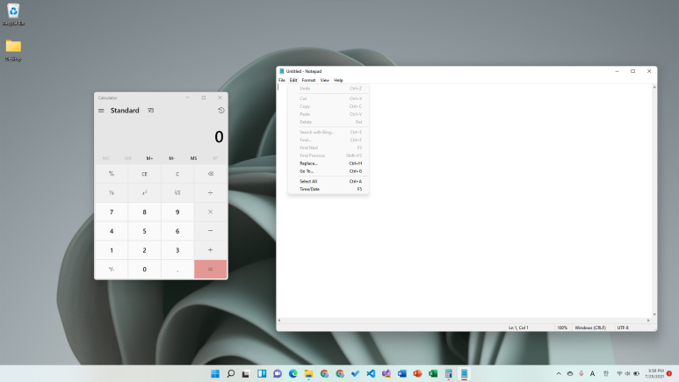Screen dimensions: 679x382
Task: Click digit 5 on the Calculator keypad
Action: click(x=144, y=231)
